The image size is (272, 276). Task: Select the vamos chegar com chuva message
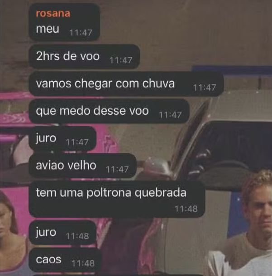[x=126, y=84]
